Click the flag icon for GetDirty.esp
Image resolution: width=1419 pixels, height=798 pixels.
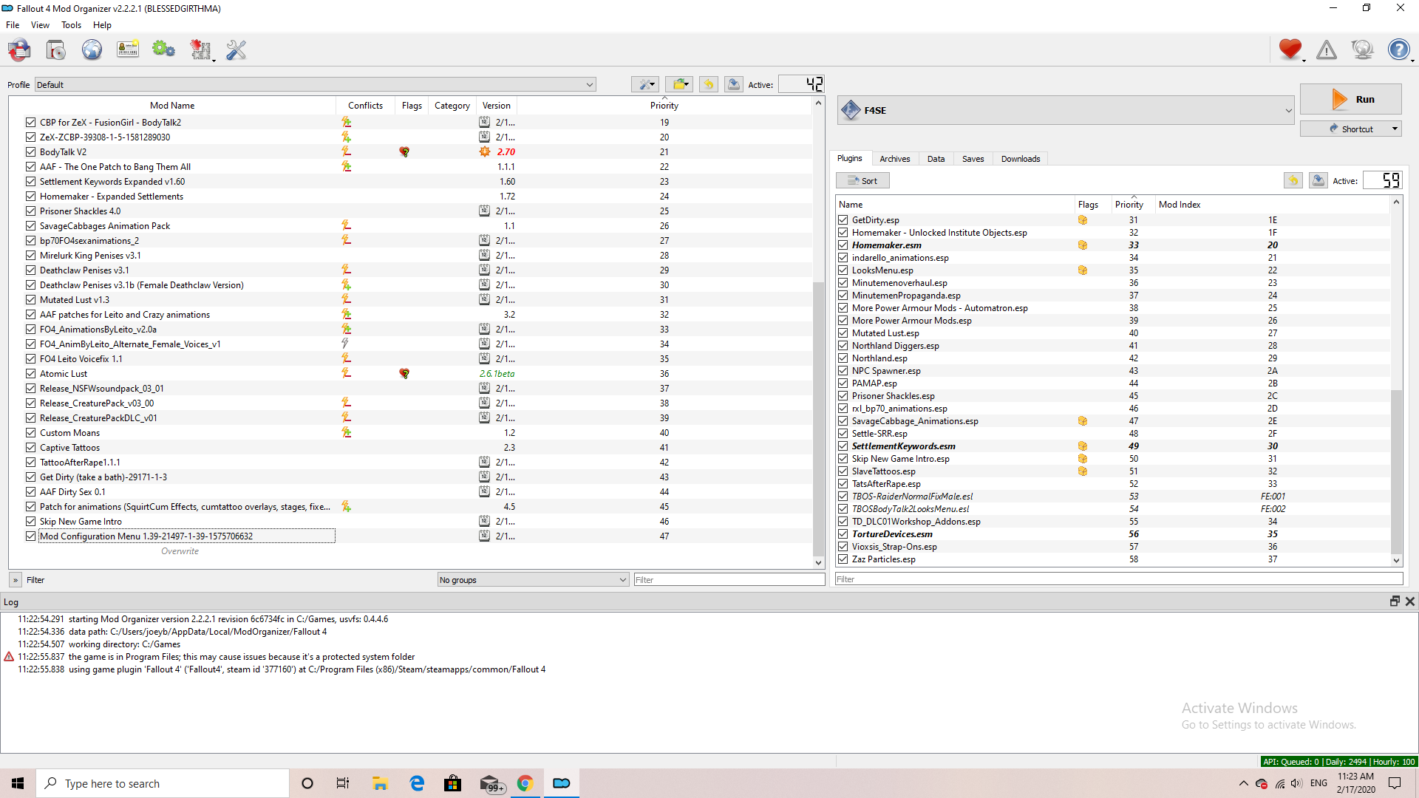(1083, 220)
